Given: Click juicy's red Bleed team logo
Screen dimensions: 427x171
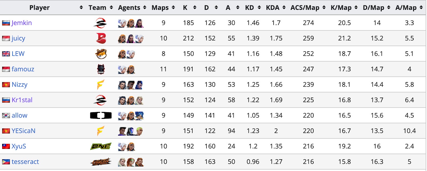Looking at the screenshot, I should pyautogui.click(x=101, y=38).
